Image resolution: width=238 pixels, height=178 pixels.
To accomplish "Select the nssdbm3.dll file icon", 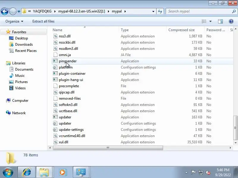I will [55, 48].
